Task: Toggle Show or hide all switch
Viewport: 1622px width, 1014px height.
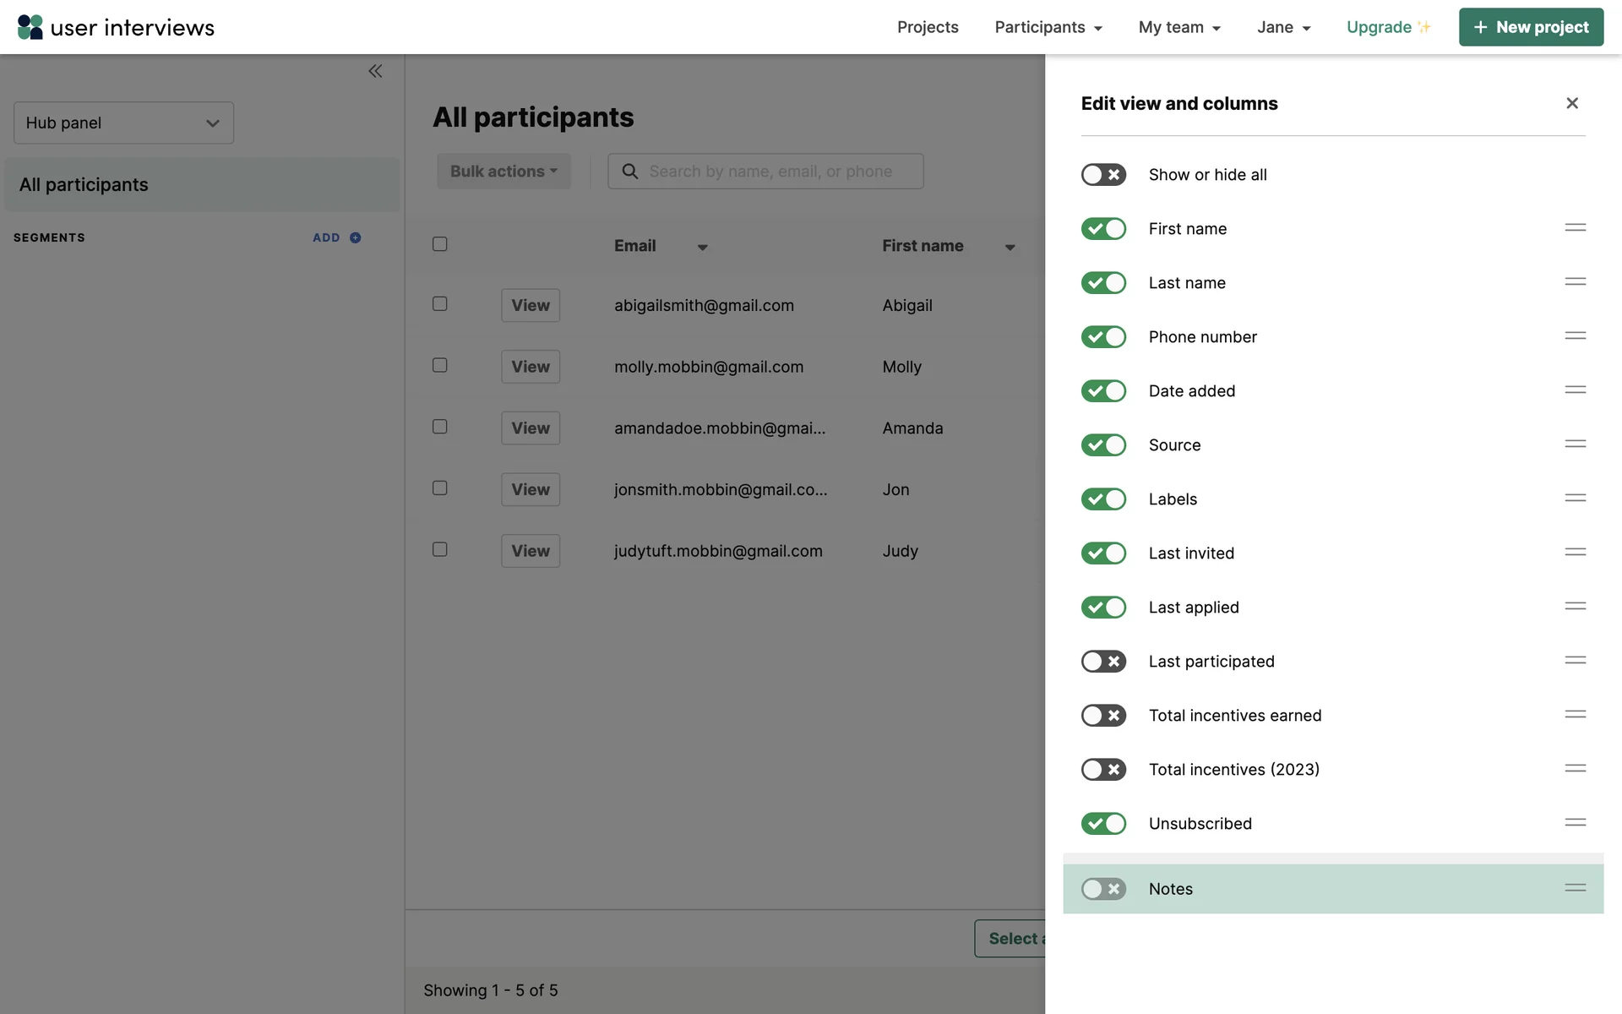Action: tap(1103, 175)
